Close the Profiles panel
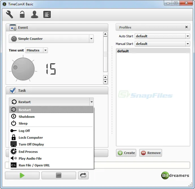 click(x=186, y=27)
